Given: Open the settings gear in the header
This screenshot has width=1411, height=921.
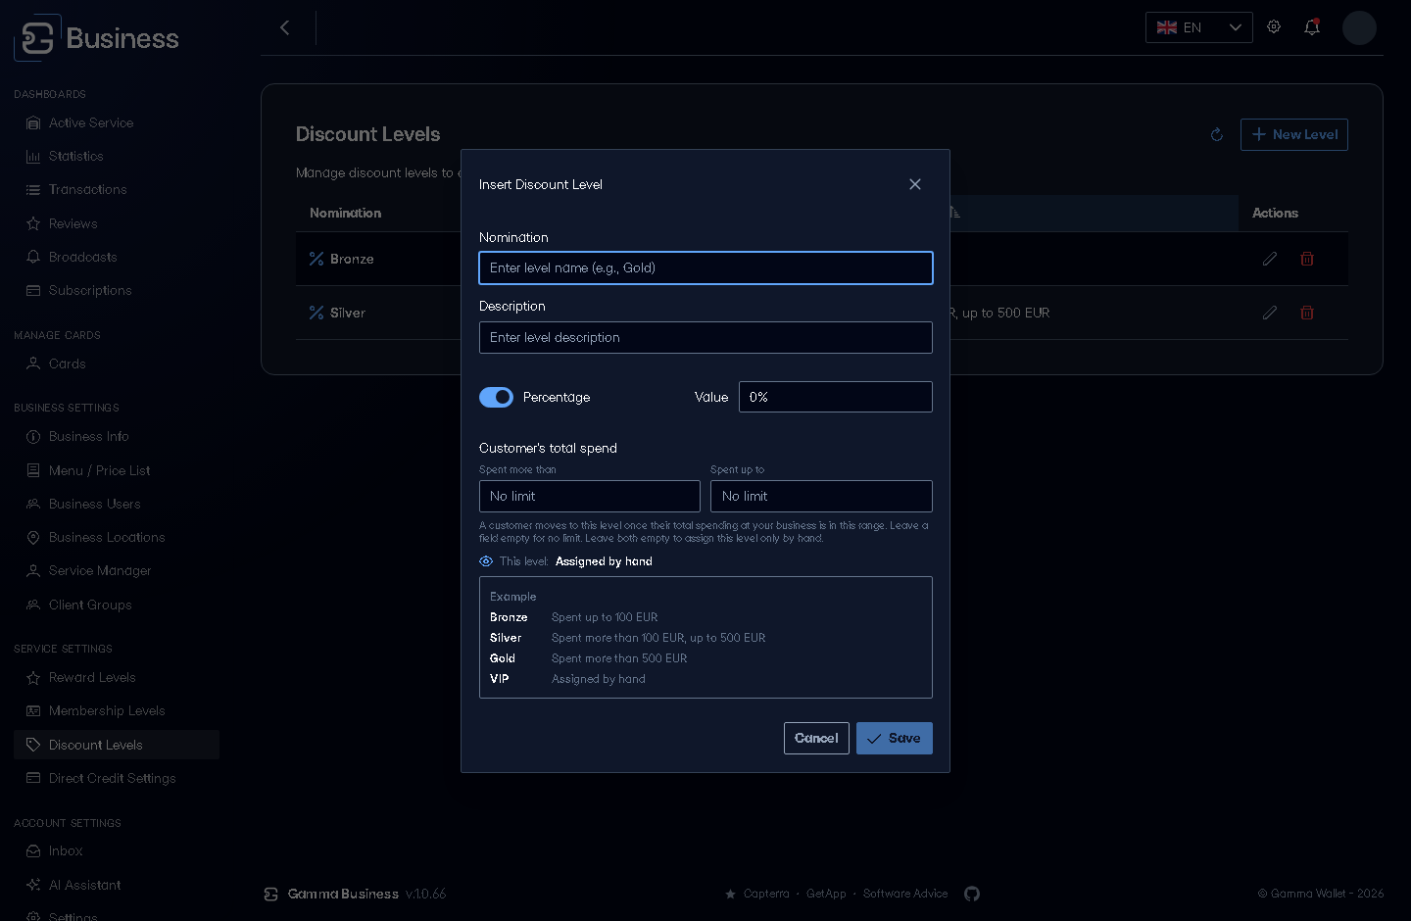Looking at the screenshot, I should pos(1274,27).
